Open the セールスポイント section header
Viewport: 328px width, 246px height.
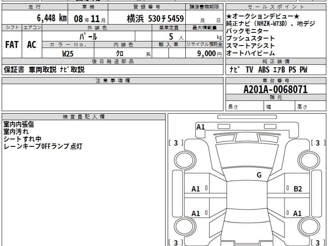pos(276,6)
